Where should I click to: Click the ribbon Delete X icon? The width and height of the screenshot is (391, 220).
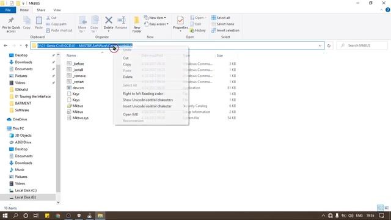click(x=109, y=20)
